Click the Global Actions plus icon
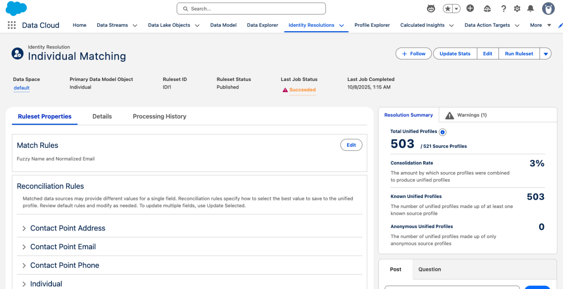The height and width of the screenshot is (289, 563). [470, 8]
